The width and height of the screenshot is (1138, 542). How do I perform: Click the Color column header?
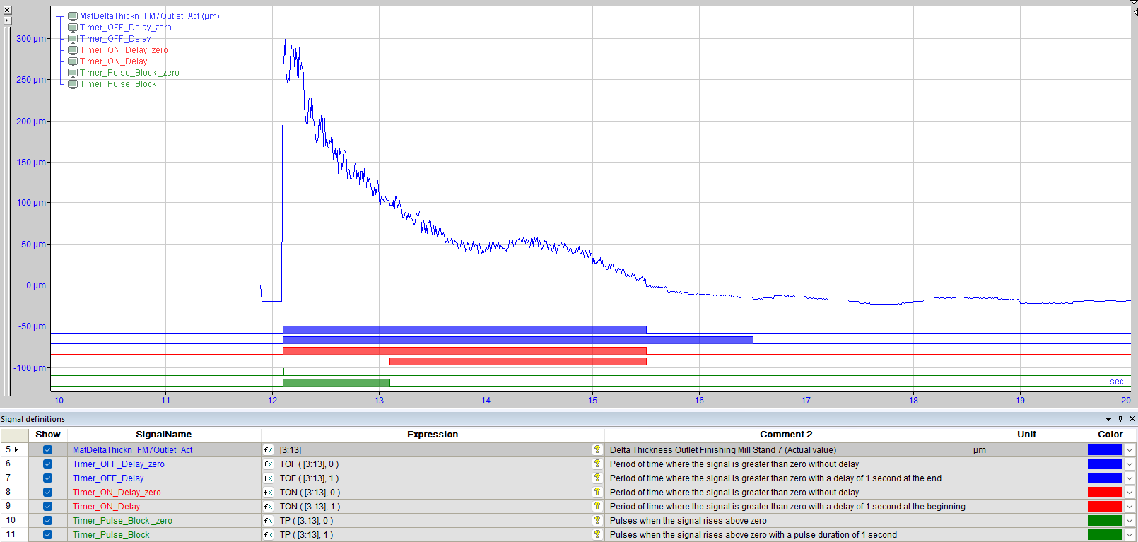pyautogui.click(x=1110, y=435)
